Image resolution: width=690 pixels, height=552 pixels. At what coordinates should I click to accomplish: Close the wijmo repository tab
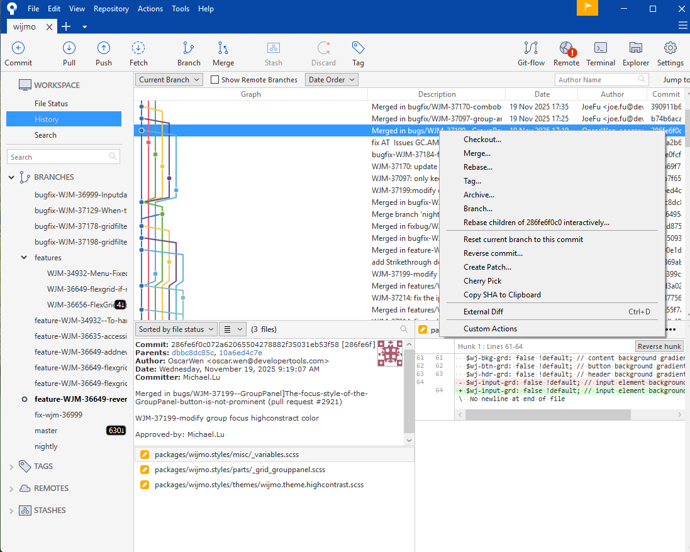49,27
